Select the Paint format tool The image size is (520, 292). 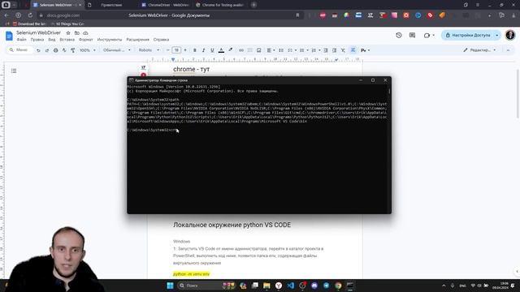click(x=72, y=50)
